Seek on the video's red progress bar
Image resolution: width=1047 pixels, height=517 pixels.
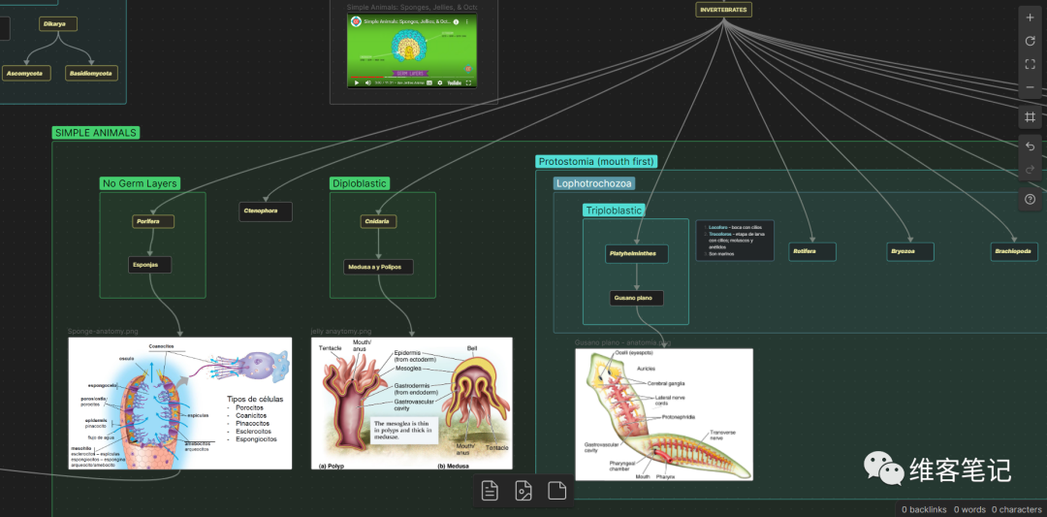click(x=365, y=78)
